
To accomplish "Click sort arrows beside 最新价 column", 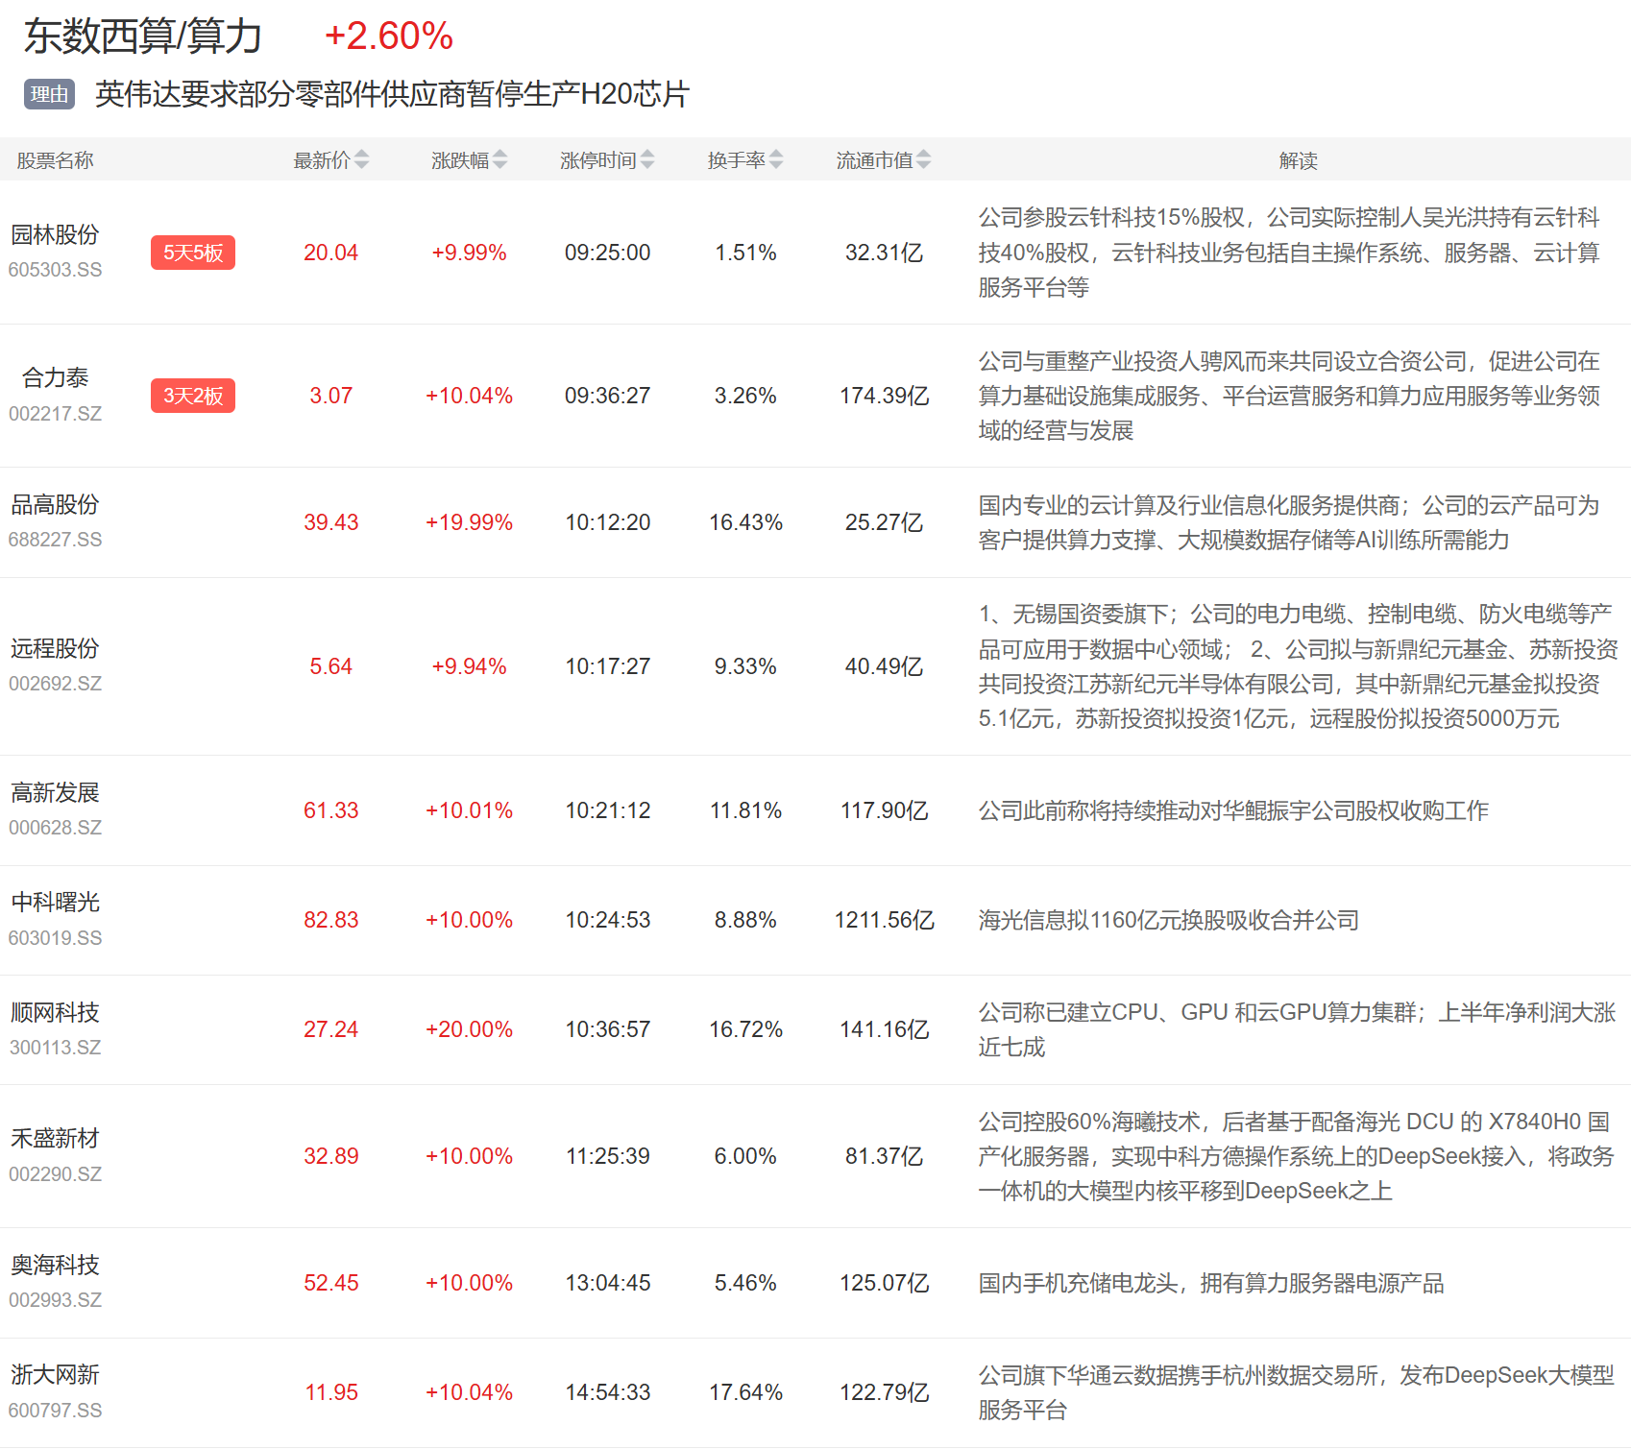I will [x=361, y=159].
